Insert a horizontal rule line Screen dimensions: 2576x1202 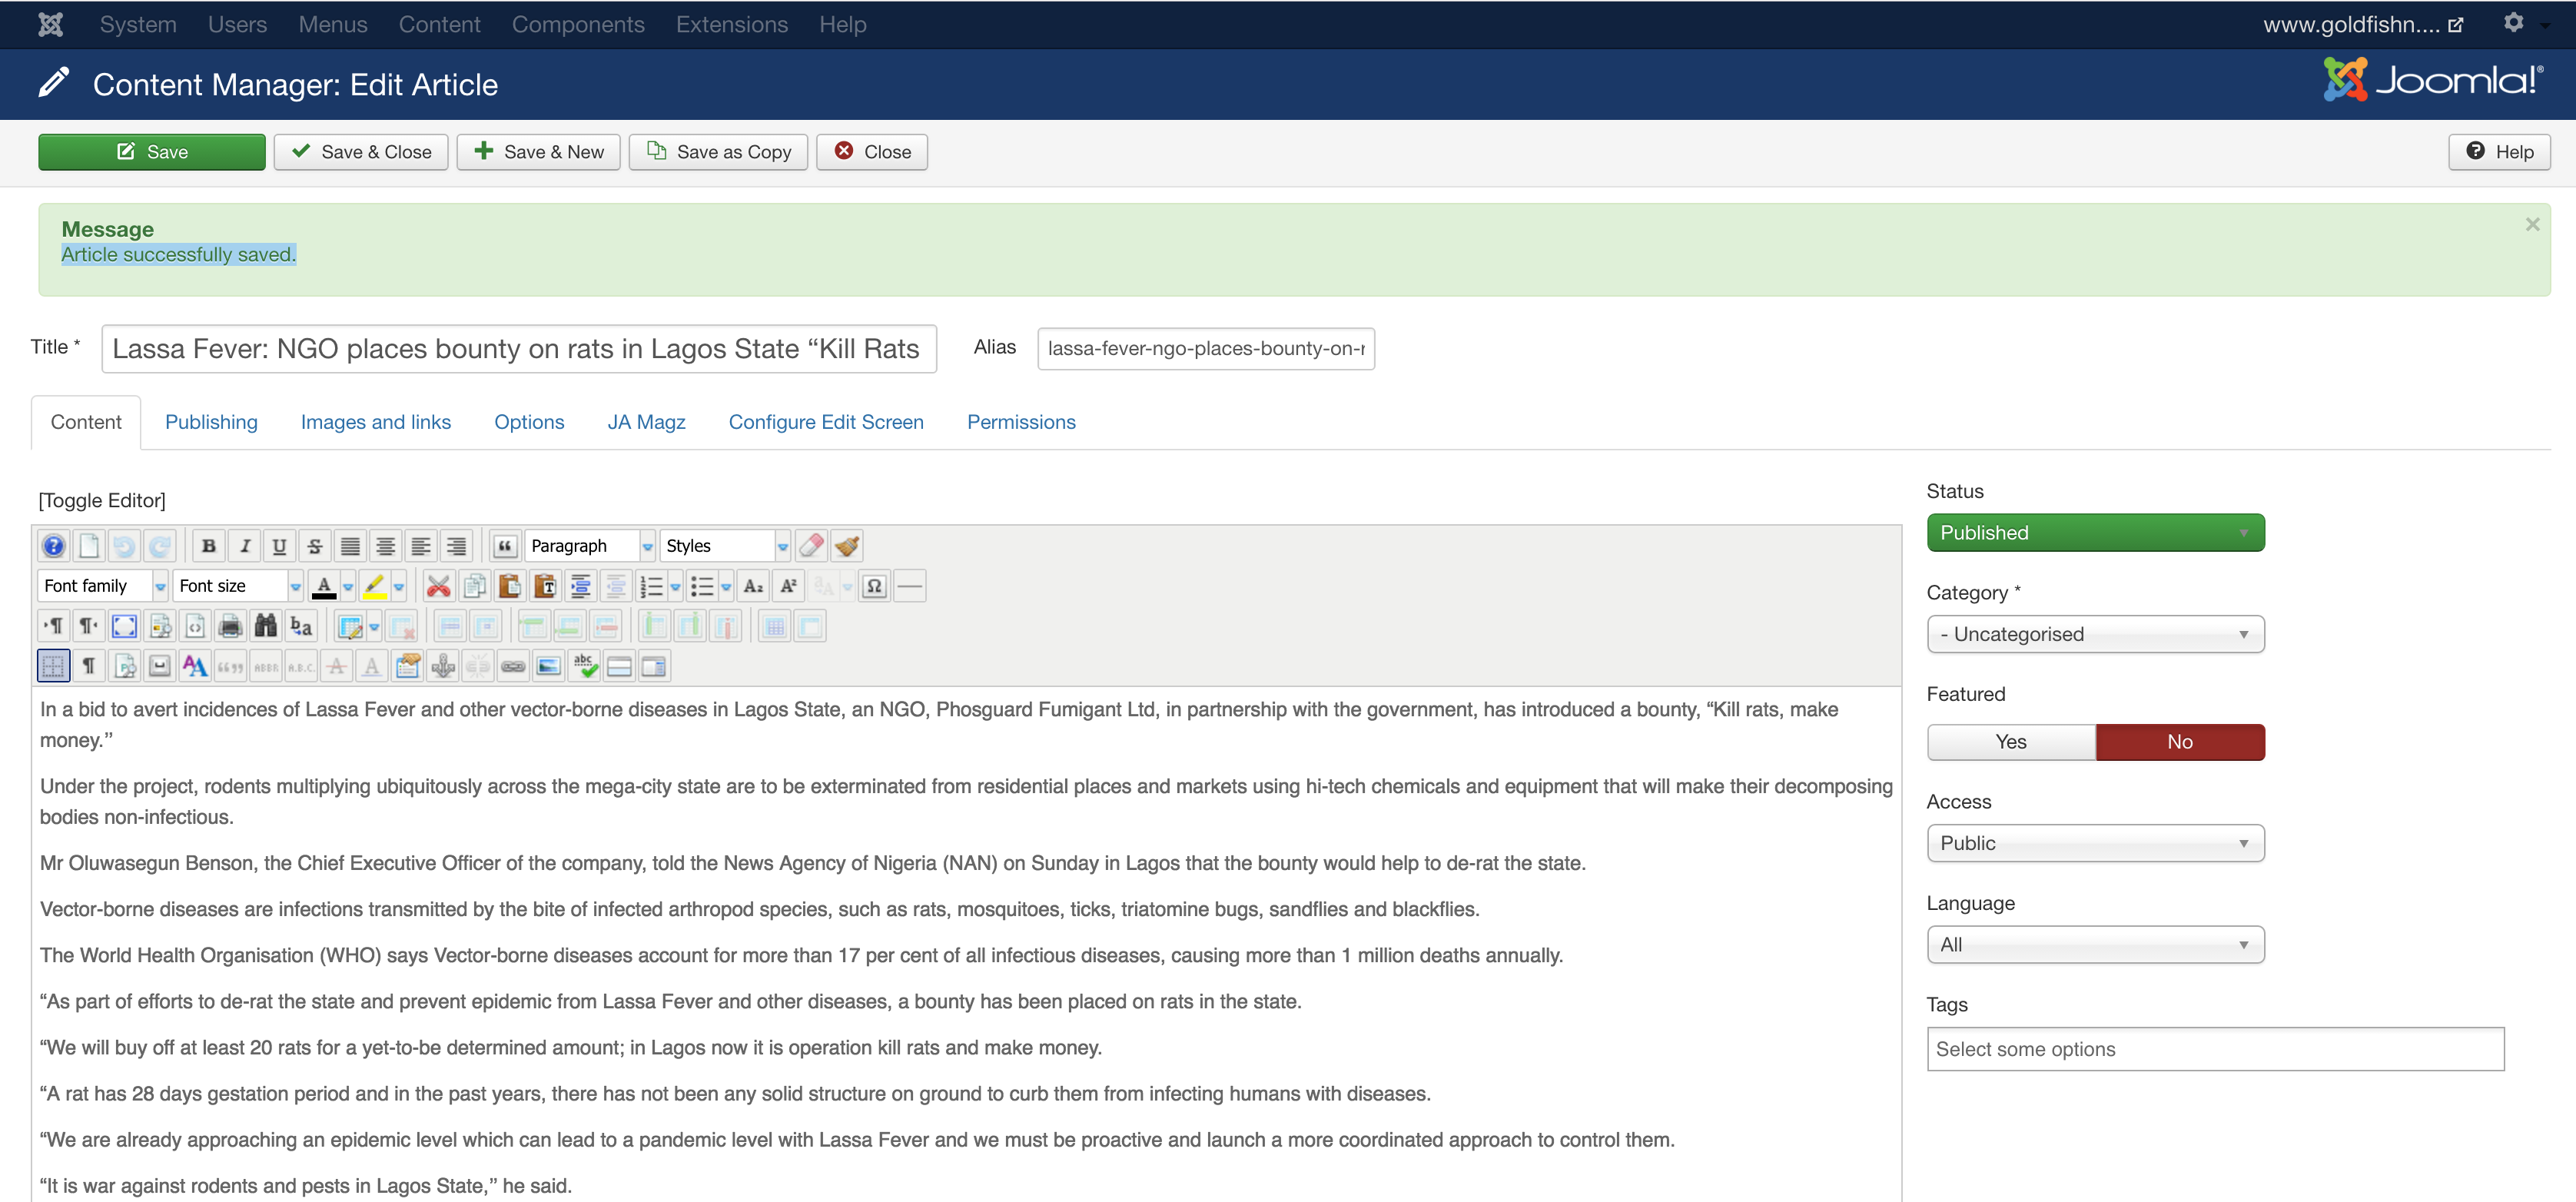(x=909, y=586)
